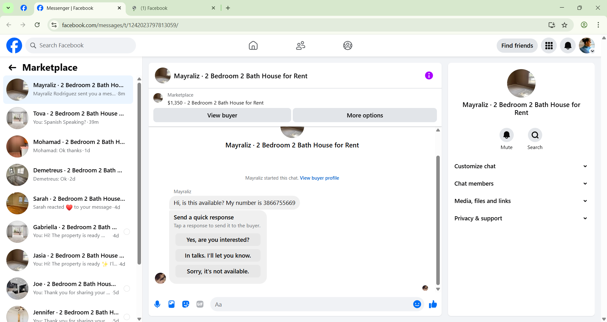607x322 pixels.
Task: Bookmark this tab with the star icon
Action: [565, 25]
